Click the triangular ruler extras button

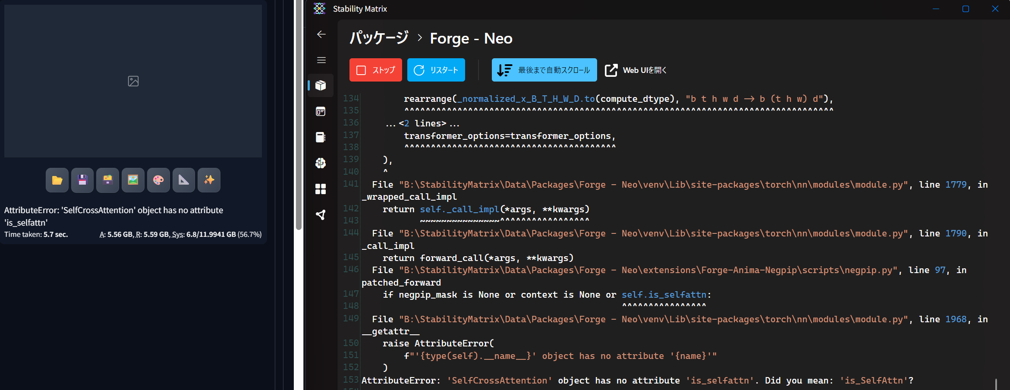tap(184, 180)
